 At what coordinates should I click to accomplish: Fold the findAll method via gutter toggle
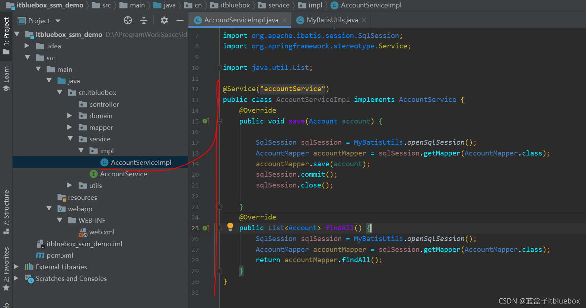click(220, 228)
